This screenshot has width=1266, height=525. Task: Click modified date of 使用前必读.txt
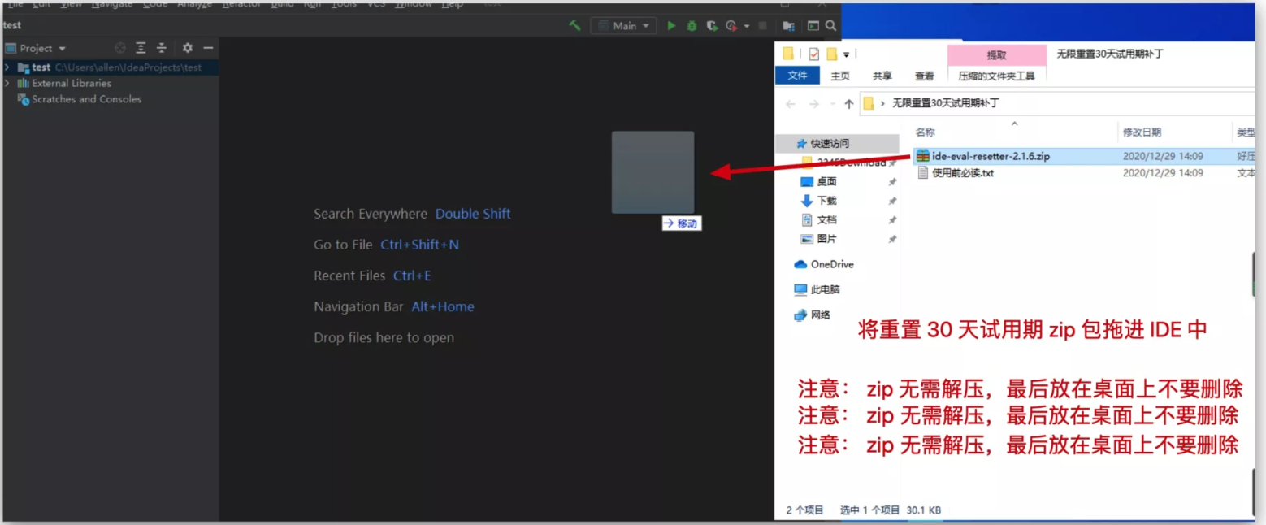click(1163, 173)
